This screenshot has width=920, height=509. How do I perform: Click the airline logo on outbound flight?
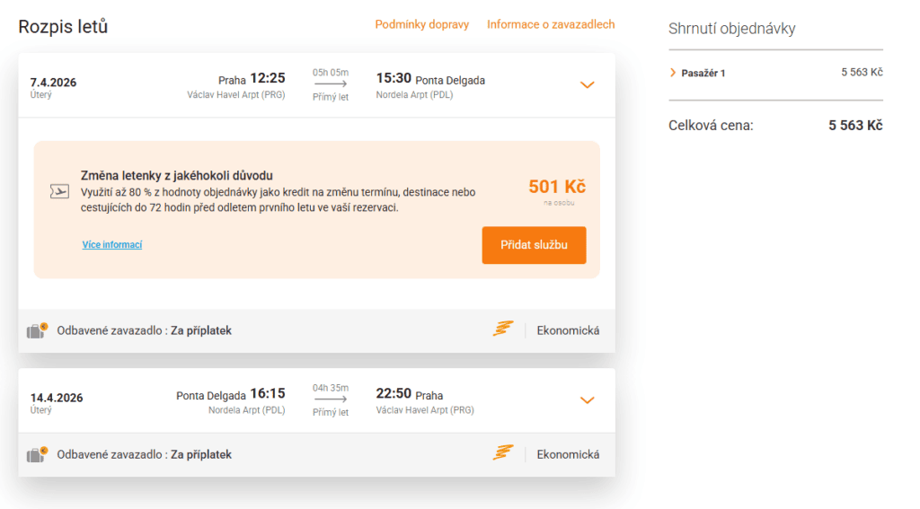(x=503, y=329)
